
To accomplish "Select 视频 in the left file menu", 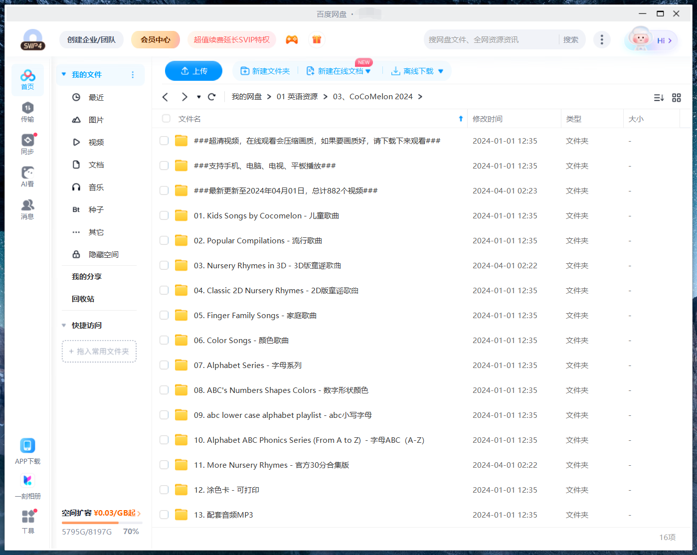I will click(x=96, y=142).
